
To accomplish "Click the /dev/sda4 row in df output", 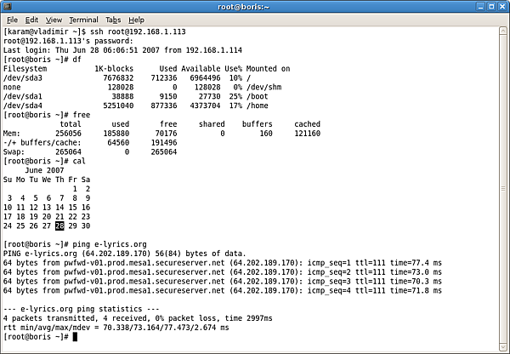I will [x=127, y=106].
